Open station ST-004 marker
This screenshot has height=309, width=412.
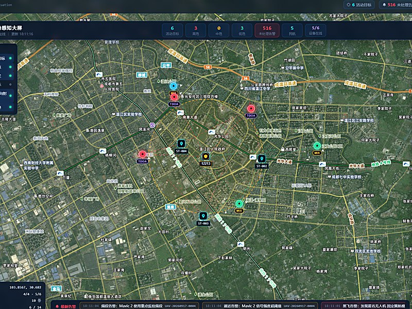tap(181, 144)
